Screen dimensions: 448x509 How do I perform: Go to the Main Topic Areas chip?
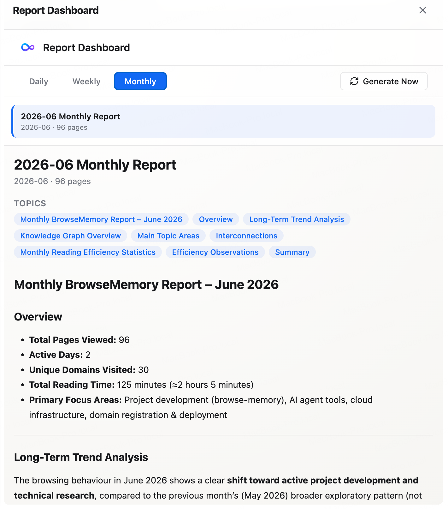[168, 236]
